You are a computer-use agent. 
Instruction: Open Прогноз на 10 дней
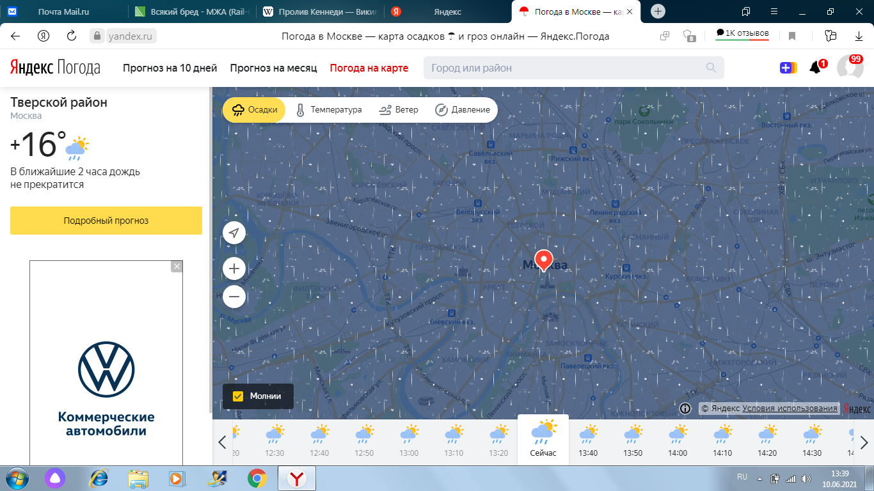tap(170, 68)
